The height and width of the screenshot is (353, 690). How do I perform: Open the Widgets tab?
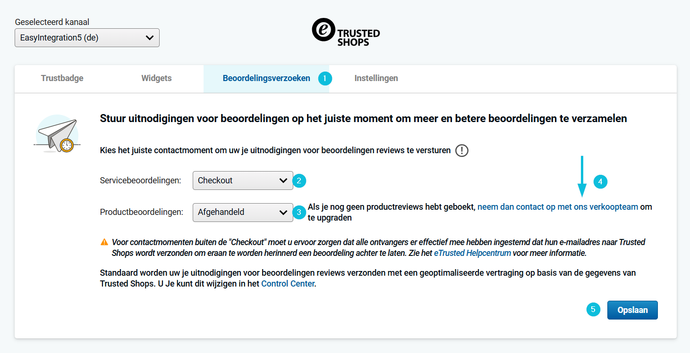[x=156, y=78]
